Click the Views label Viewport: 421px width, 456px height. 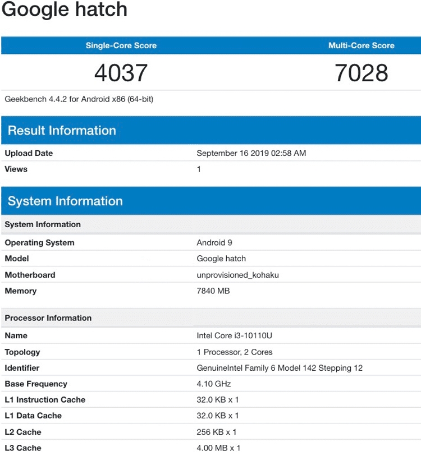point(16,169)
